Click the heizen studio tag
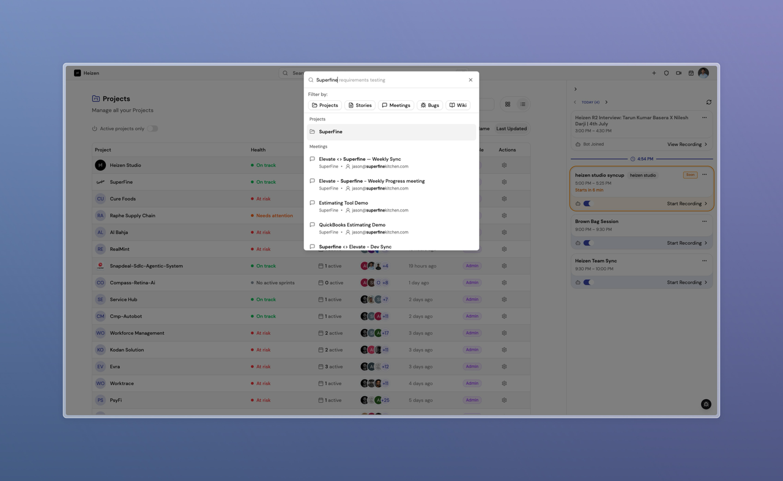 [643, 175]
